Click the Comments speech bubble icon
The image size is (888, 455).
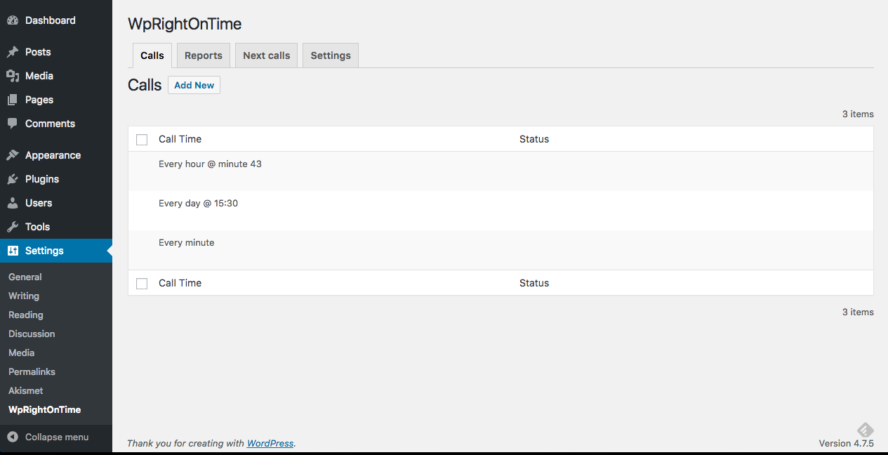13,124
